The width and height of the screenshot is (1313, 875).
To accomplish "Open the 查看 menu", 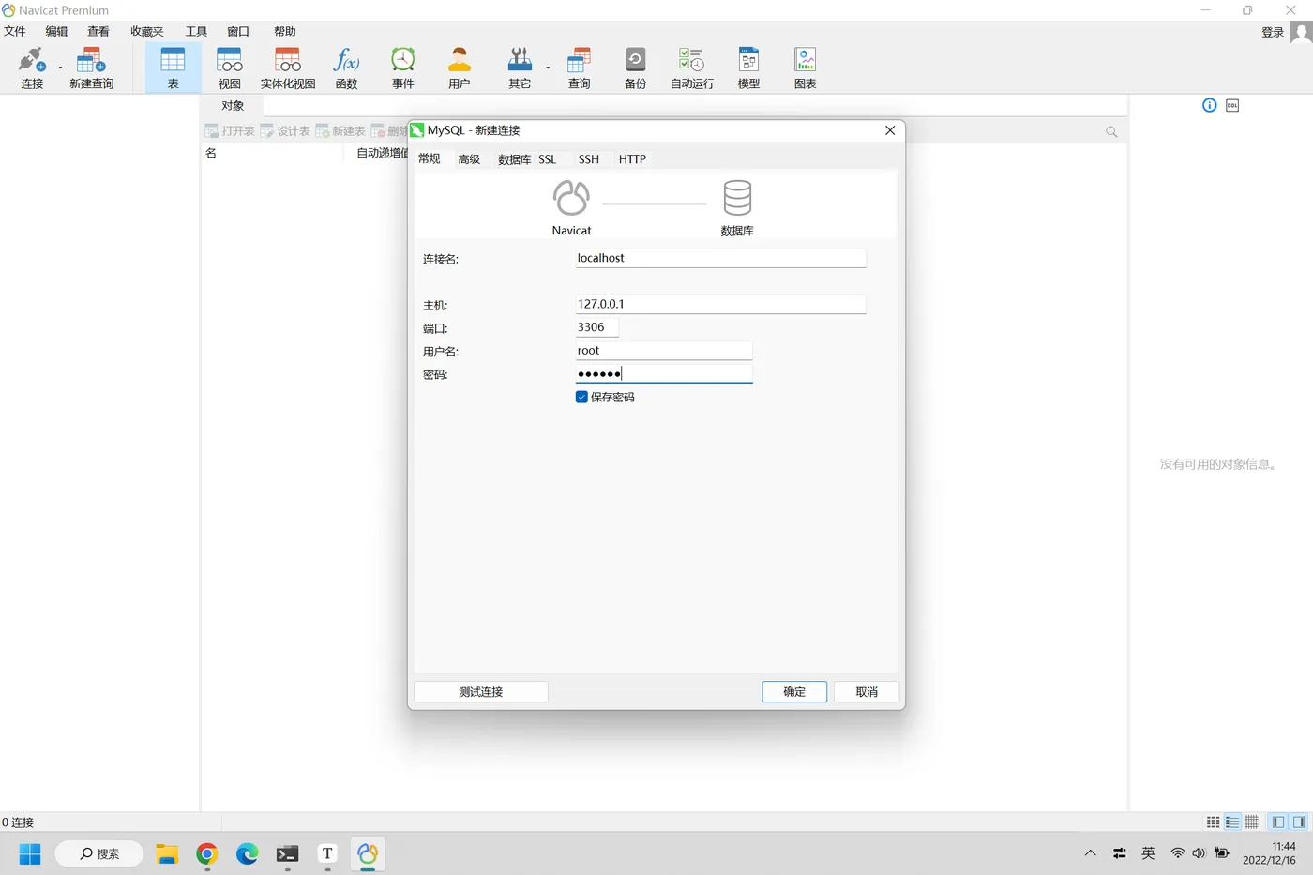I will (x=98, y=32).
